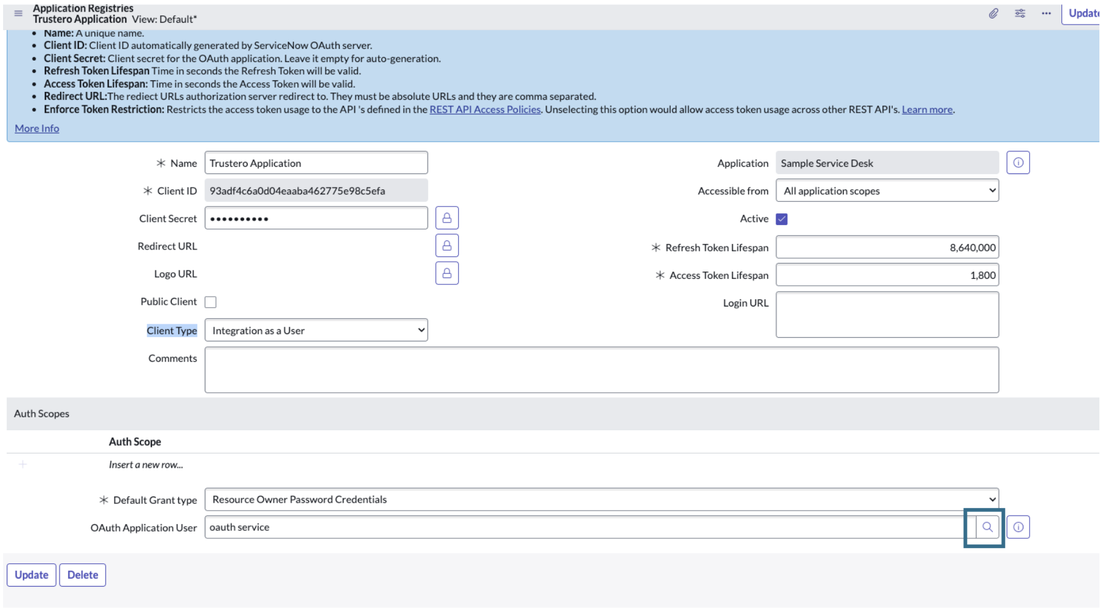Expand the Client Type dropdown

pyautogui.click(x=316, y=330)
